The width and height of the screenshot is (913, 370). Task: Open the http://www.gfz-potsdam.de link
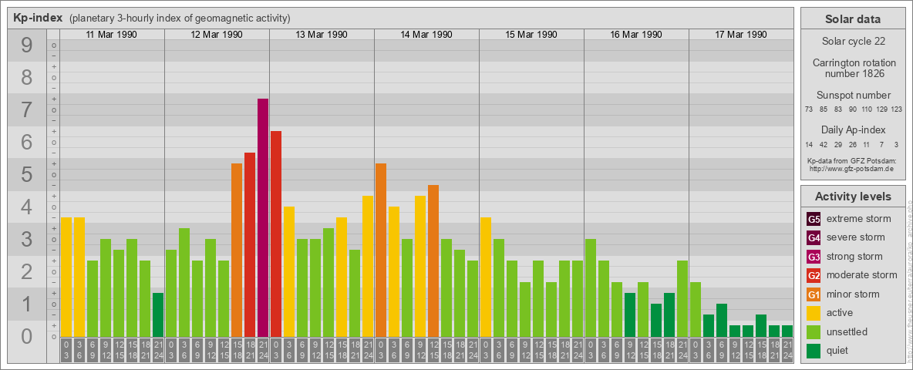(851, 169)
